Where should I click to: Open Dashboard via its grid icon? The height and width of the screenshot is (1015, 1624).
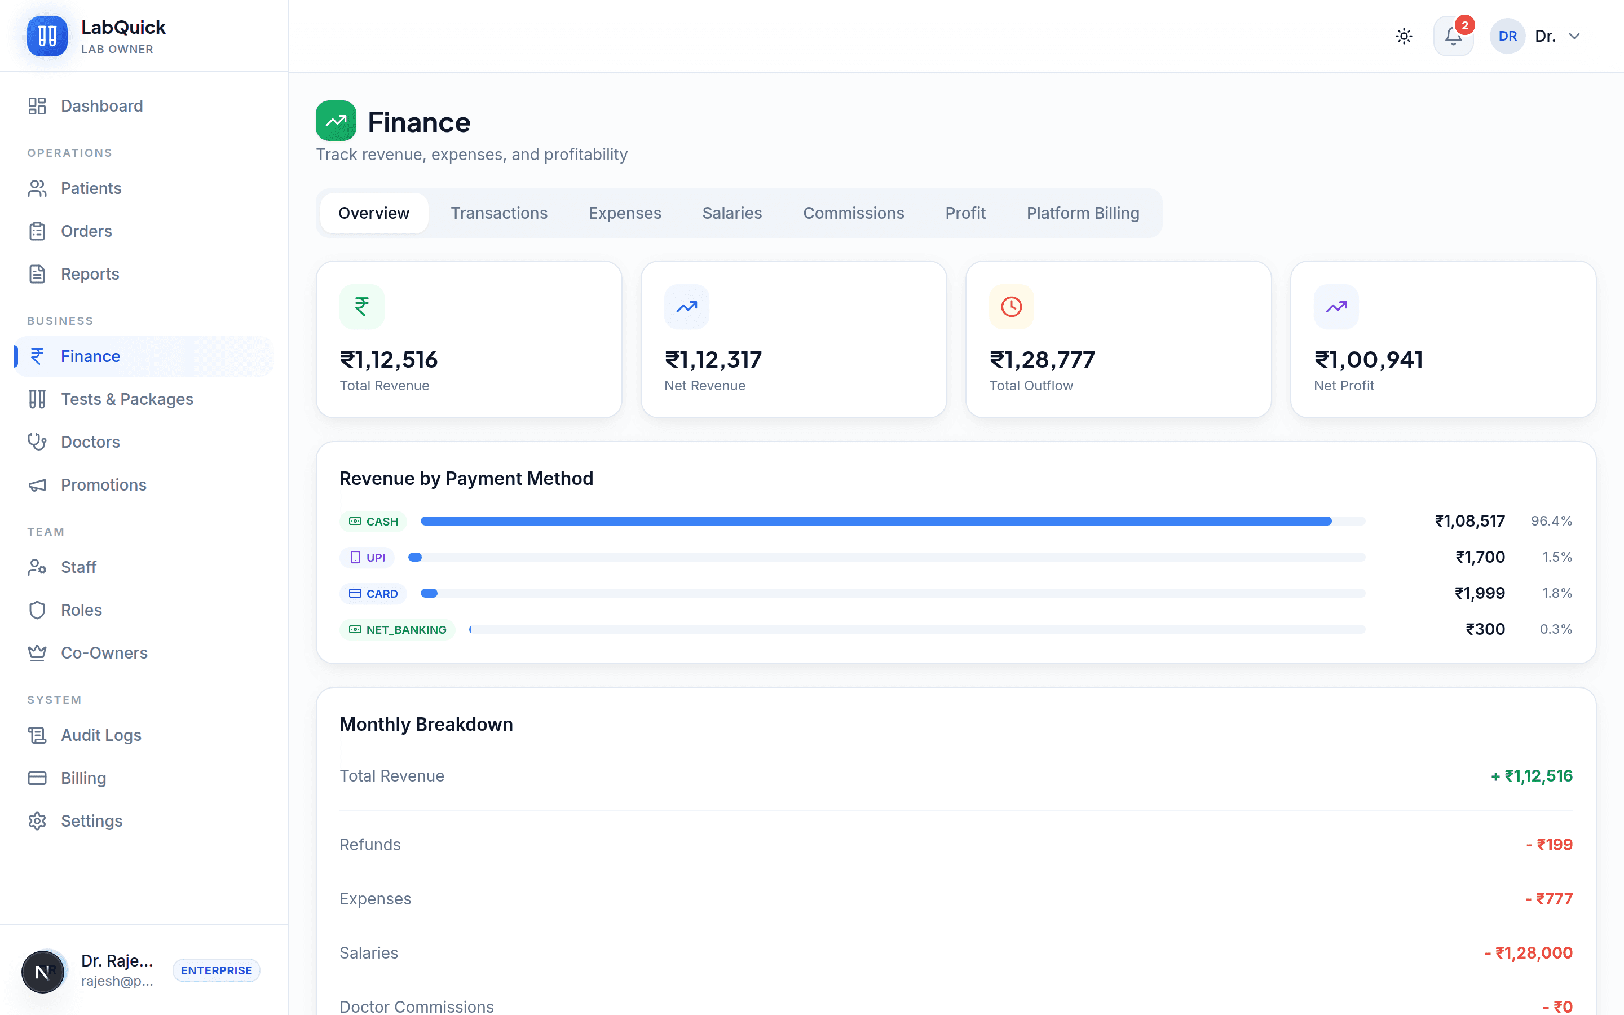click(37, 106)
